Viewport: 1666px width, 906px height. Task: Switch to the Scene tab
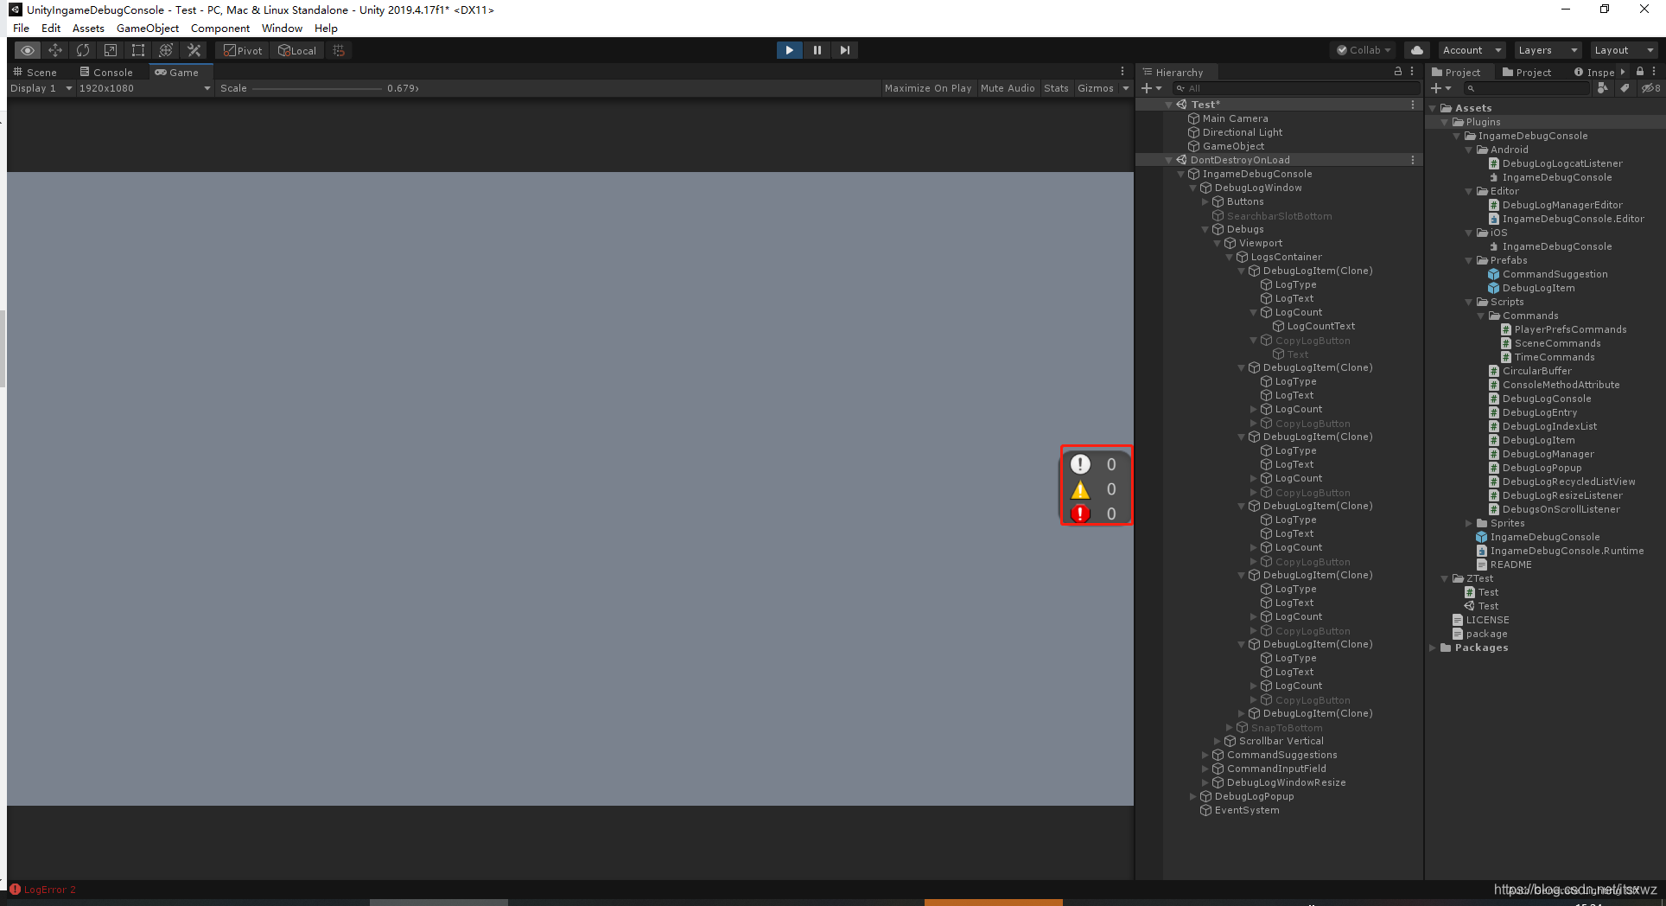pos(35,73)
